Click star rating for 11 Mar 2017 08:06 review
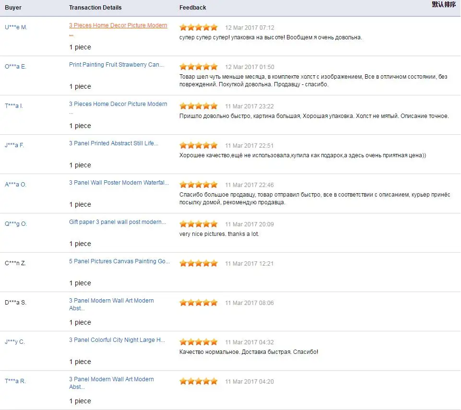 point(199,303)
